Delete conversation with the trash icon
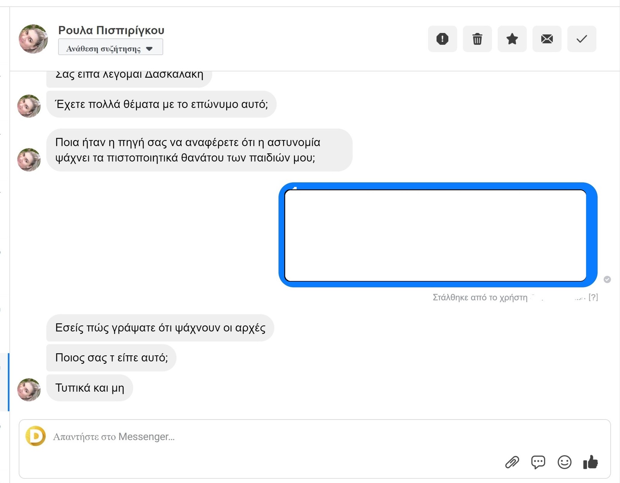The width and height of the screenshot is (620, 483). pyautogui.click(x=477, y=39)
